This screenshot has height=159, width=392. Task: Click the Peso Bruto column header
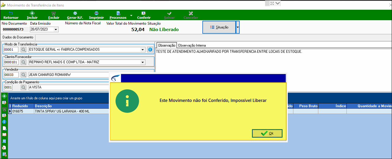click(305, 106)
